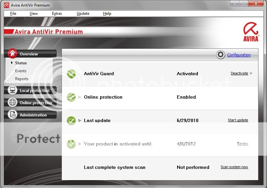This screenshot has height=188, width=267.
Task: Click the Local protection monitor icon
Action: [x=13, y=90]
